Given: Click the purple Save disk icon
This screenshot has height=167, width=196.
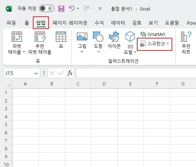Looking at the screenshot, I should pyautogui.click(x=61, y=9).
